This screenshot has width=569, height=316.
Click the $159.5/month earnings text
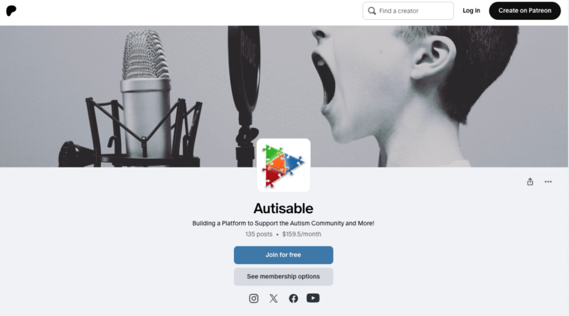click(x=302, y=234)
